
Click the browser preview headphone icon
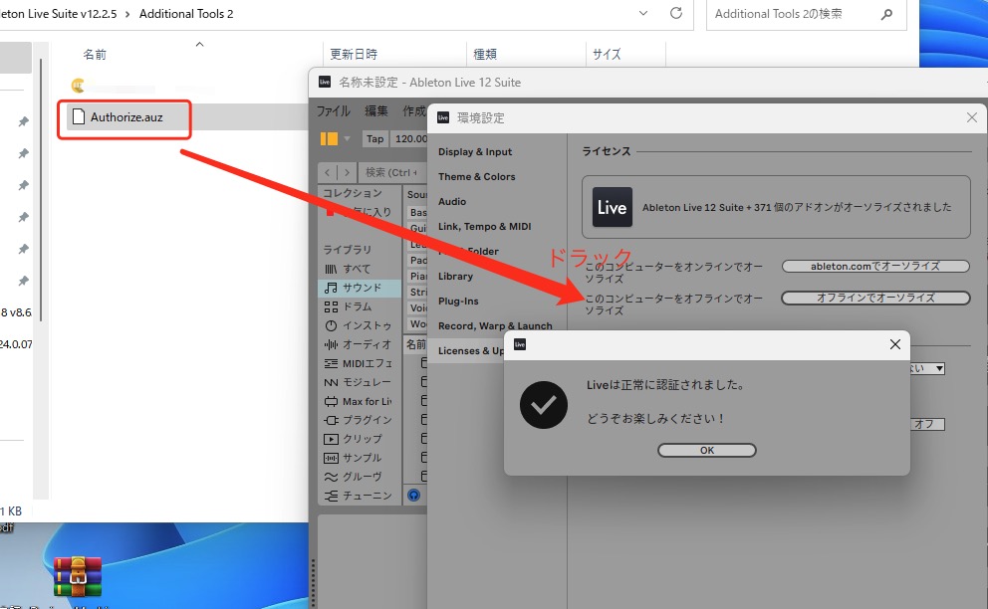pos(414,495)
